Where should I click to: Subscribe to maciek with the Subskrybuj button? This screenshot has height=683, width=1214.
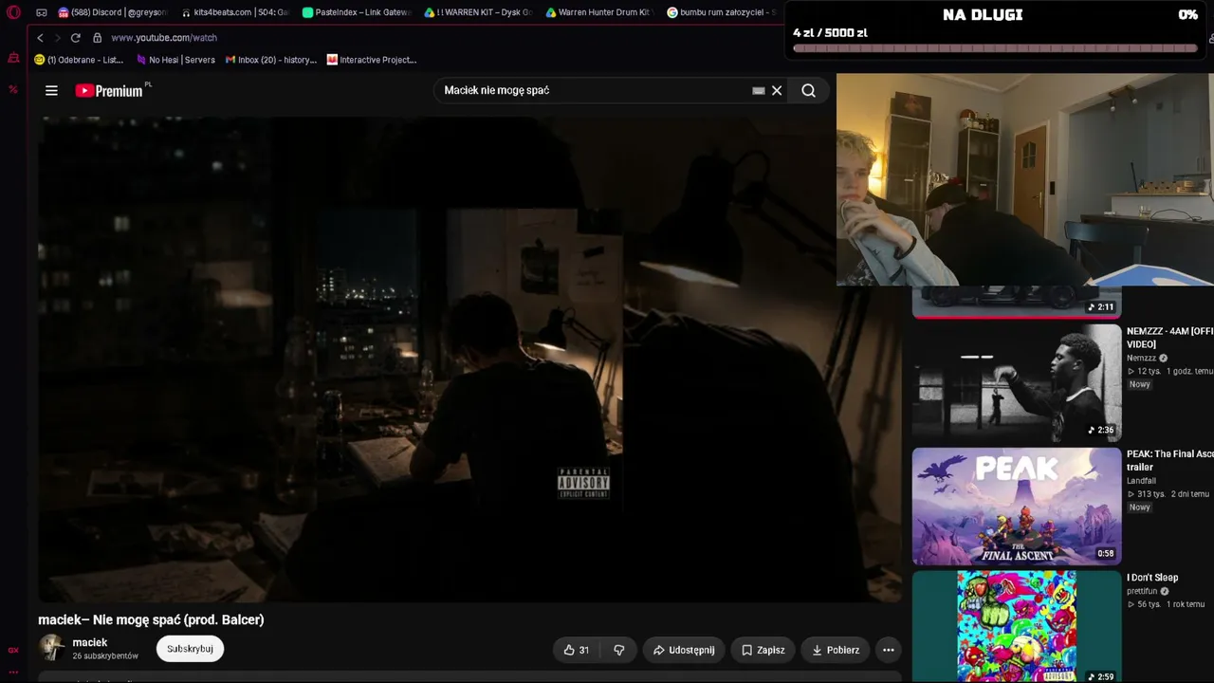(190, 649)
